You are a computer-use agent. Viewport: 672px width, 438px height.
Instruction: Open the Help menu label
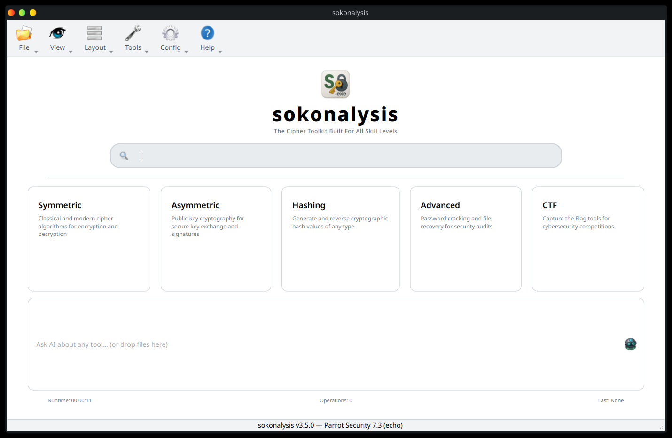pos(207,47)
